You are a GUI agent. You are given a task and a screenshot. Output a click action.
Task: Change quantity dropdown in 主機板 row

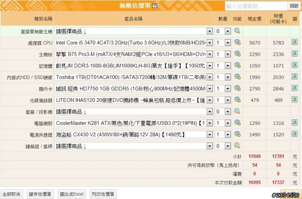(x=223, y=54)
